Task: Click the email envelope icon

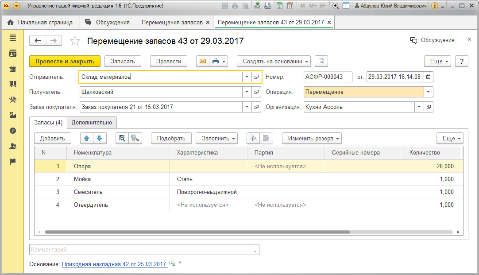Action: pyautogui.click(x=202, y=62)
